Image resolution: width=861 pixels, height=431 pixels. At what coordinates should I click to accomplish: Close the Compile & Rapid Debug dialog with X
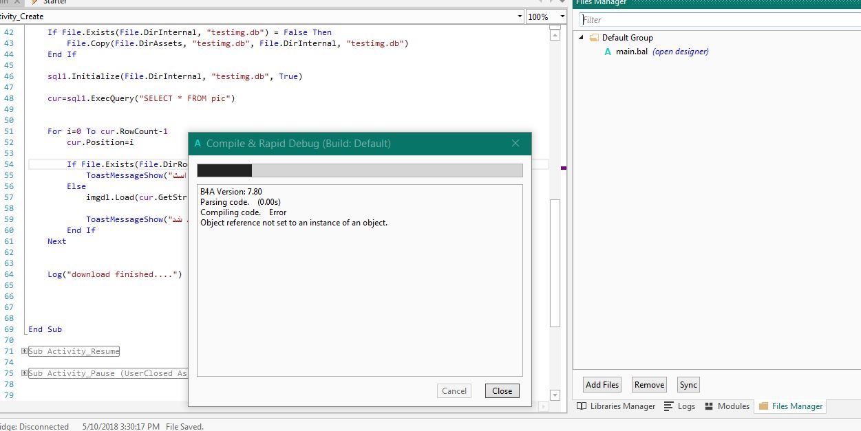click(x=515, y=144)
